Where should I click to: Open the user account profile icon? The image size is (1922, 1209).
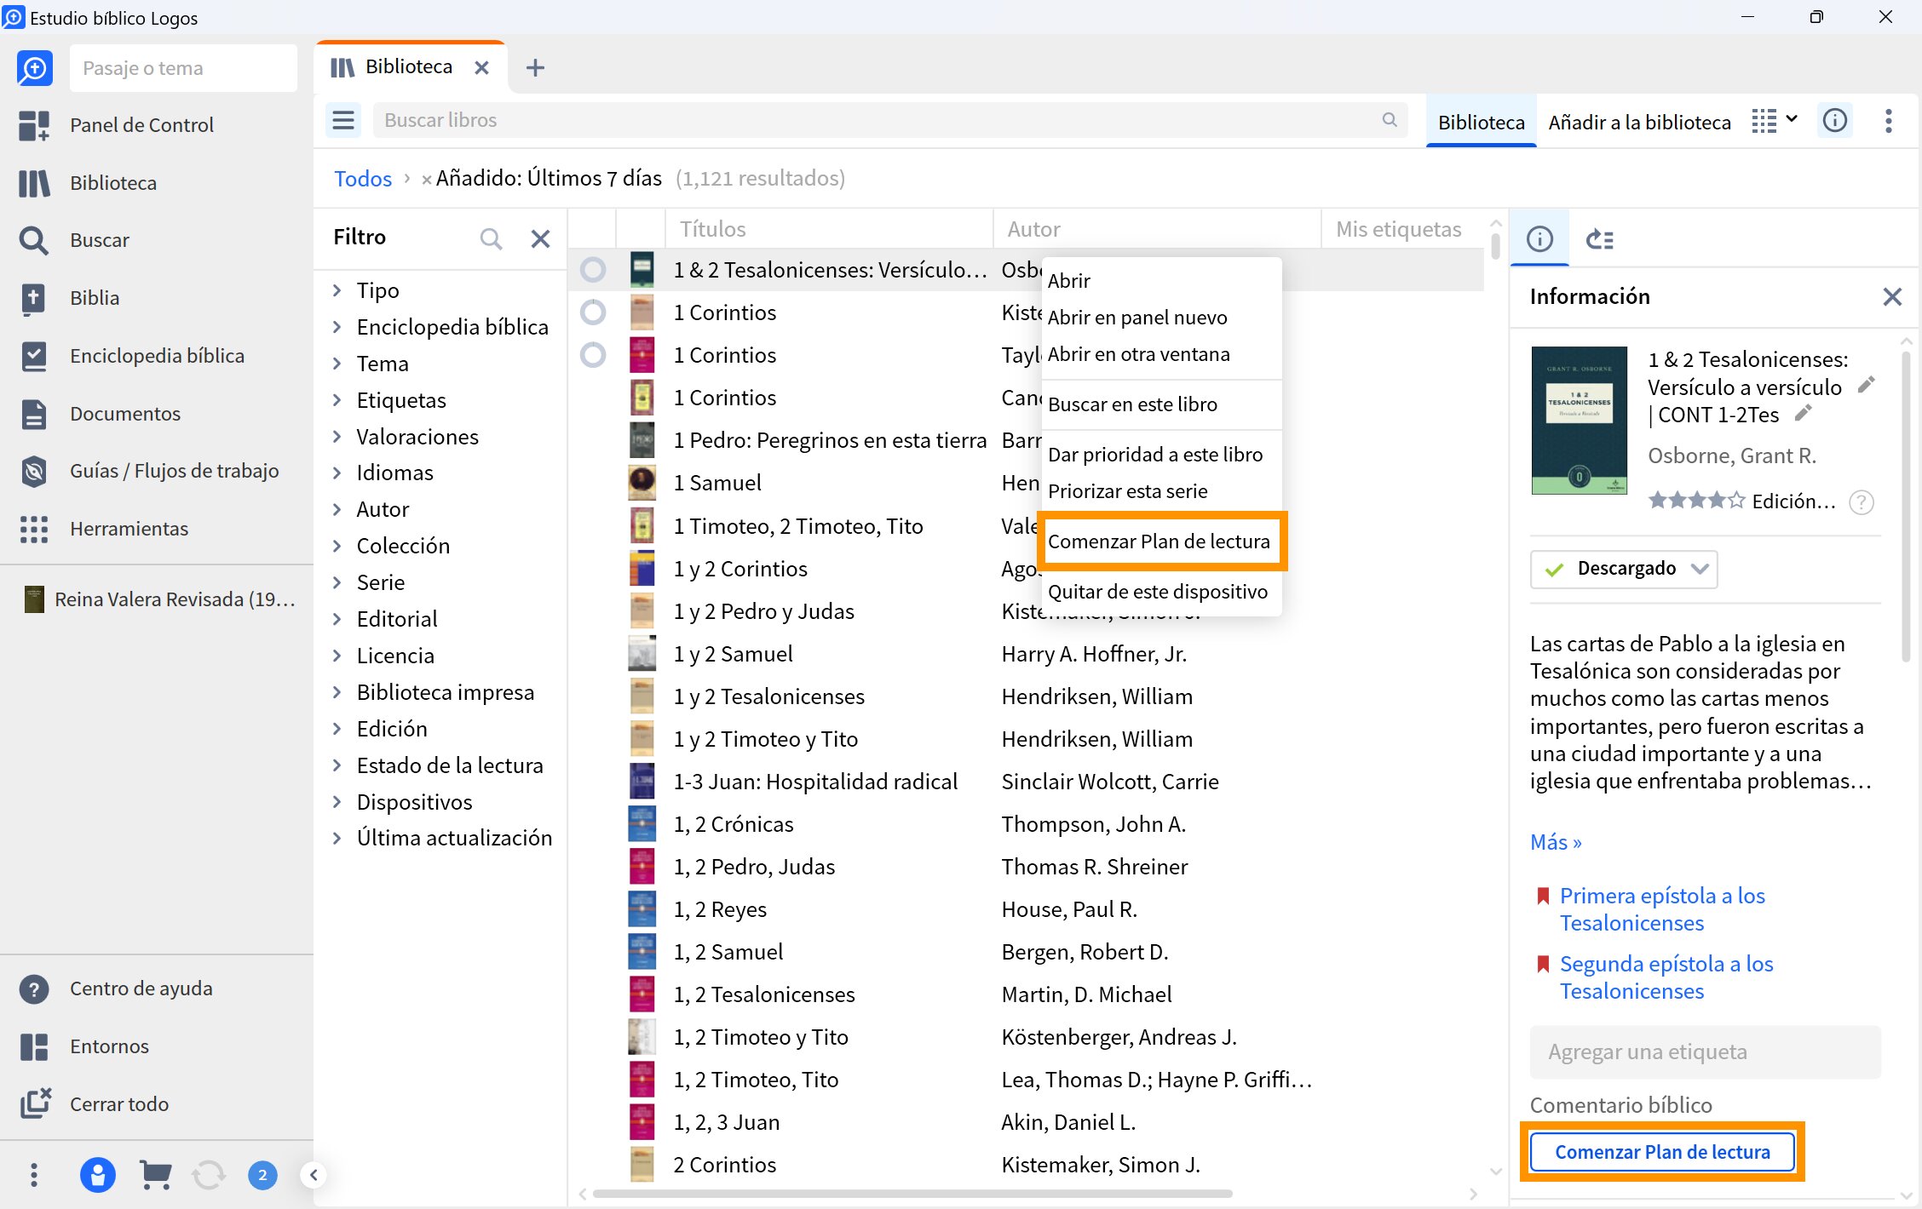[97, 1175]
